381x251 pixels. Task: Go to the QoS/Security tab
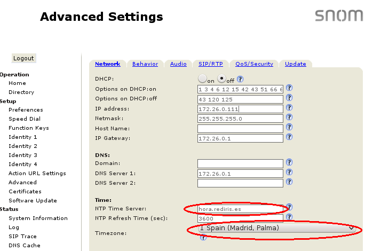pyautogui.click(x=254, y=64)
